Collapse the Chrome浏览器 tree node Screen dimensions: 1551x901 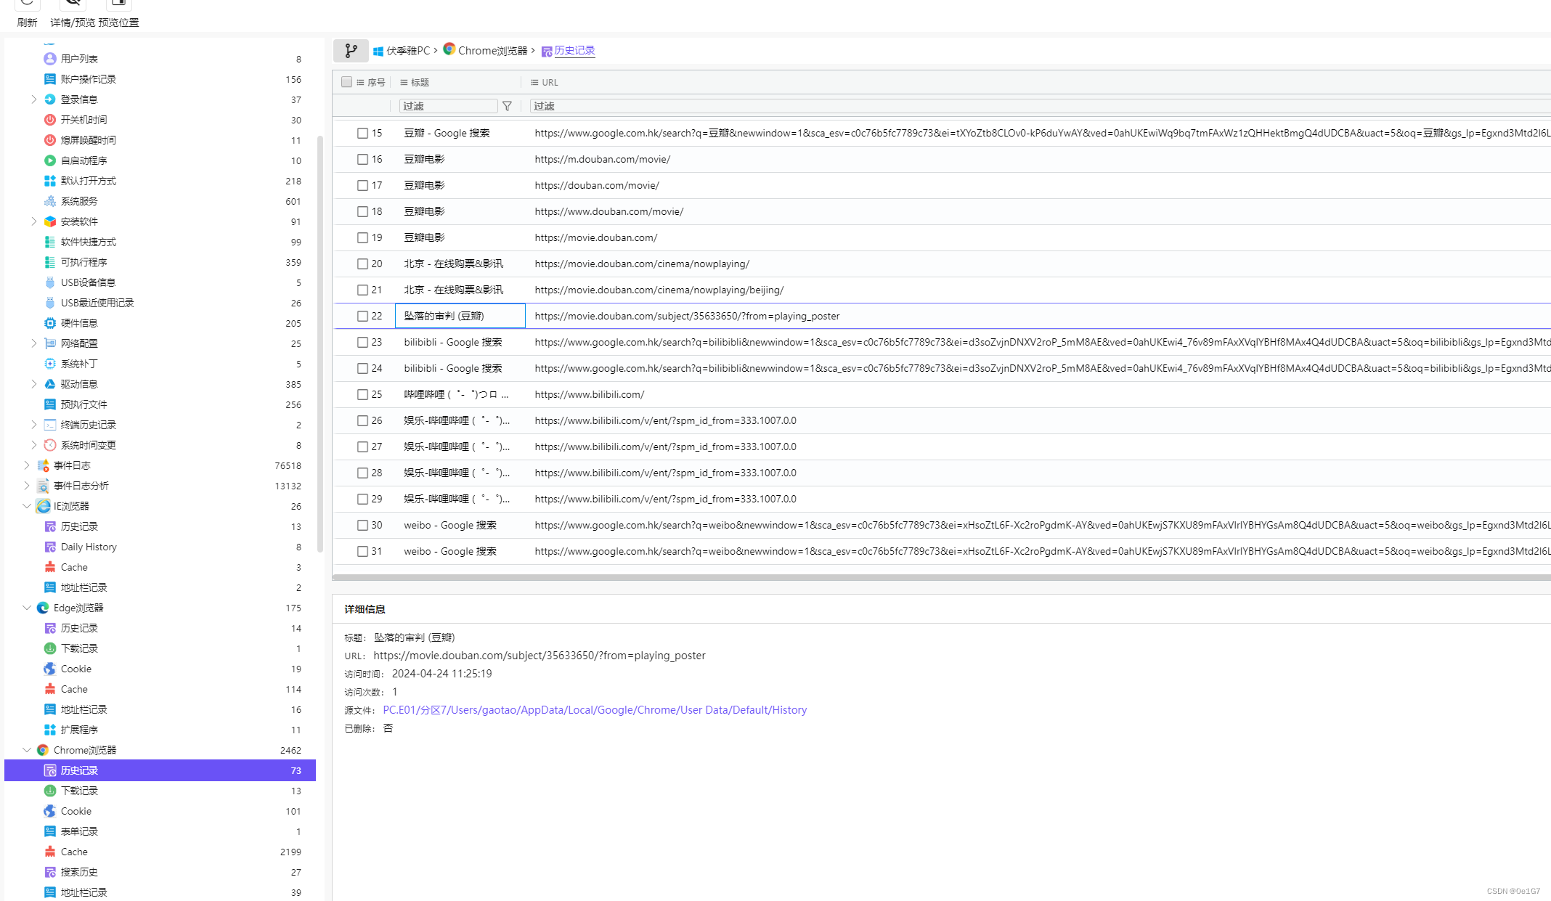point(27,750)
